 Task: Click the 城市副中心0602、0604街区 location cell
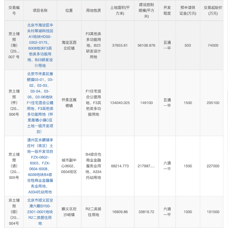69,166
